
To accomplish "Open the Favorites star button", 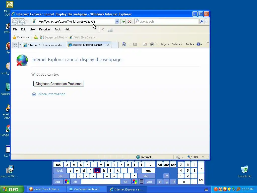I will (x=21, y=37).
